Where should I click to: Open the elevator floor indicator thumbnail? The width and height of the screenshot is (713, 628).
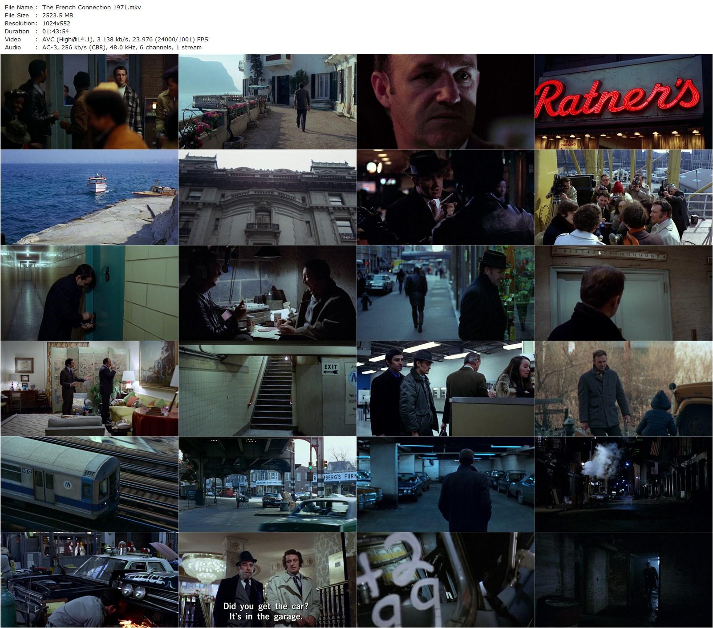tap(624, 293)
